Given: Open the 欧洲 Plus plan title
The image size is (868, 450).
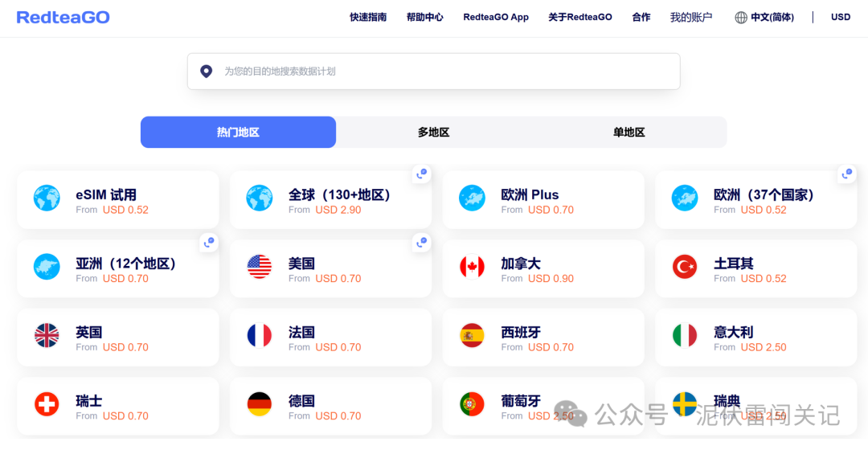Looking at the screenshot, I should click(x=530, y=194).
